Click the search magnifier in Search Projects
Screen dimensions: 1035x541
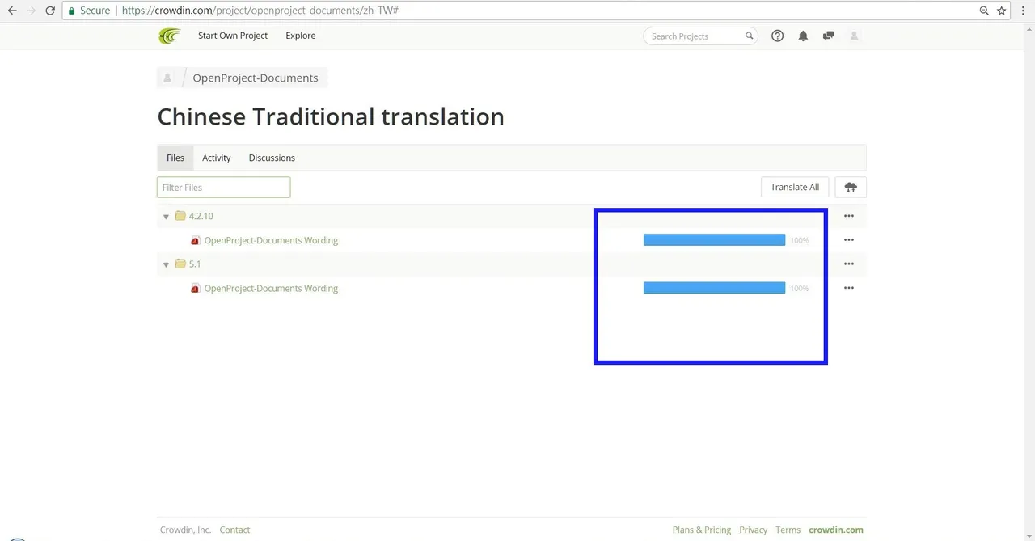(749, 36)
